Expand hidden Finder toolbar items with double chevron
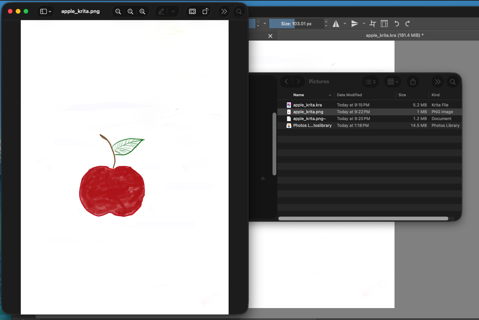This screenshot has width=479, height=320. (x=438, y=82)
